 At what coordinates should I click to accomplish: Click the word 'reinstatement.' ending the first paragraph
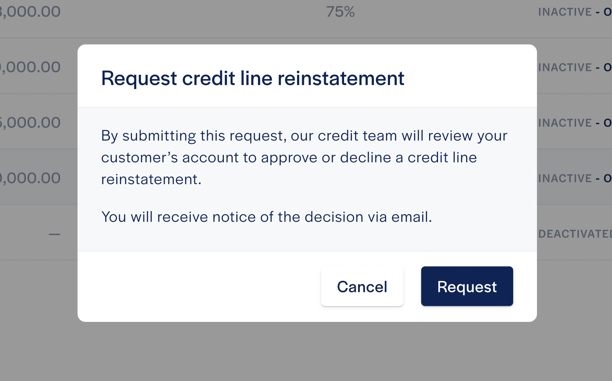pos(151,179)
